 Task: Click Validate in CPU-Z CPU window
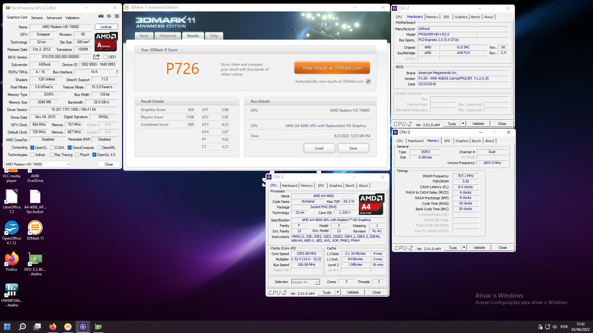[353, 292]
